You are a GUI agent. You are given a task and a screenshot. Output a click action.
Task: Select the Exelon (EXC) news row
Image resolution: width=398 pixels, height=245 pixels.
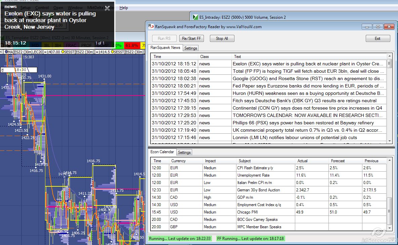(269, 64)
